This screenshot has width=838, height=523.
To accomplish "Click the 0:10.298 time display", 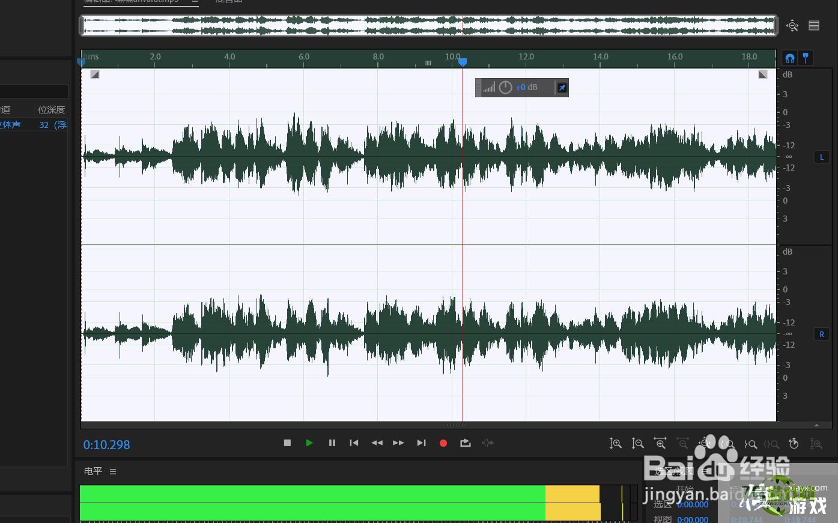I will 106,445.
